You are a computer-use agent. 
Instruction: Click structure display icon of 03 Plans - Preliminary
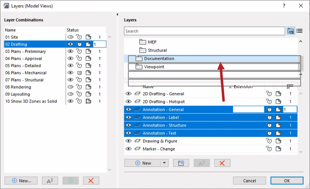point(88,51)
